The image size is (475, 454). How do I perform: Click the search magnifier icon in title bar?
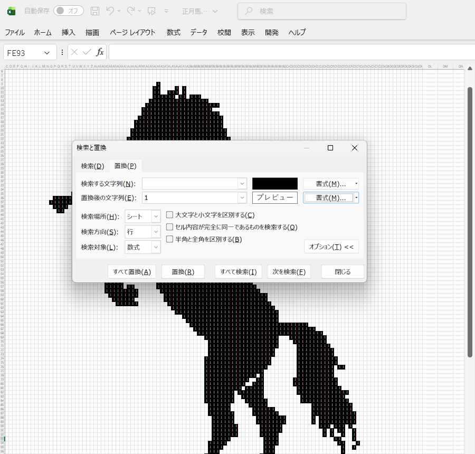pos(249,11)
